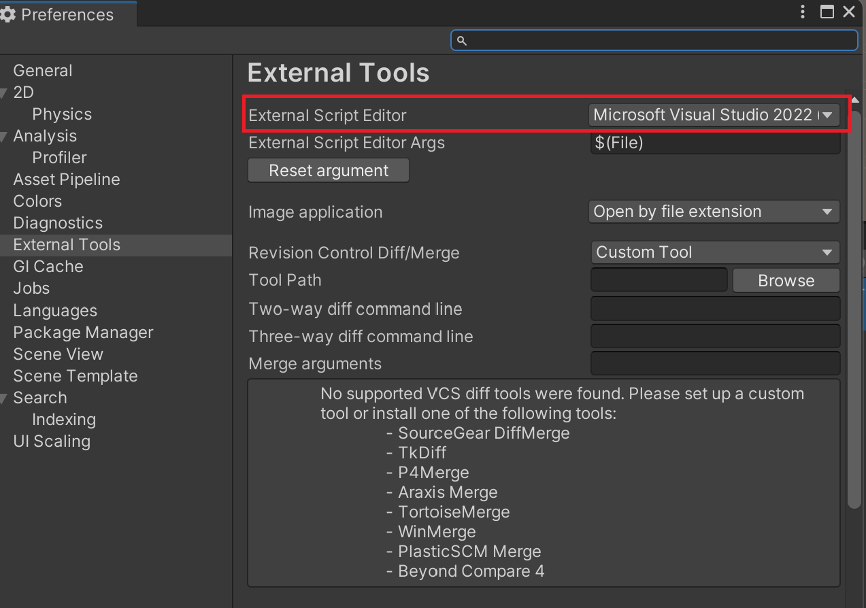
Task: Click the search magnifier icon
Action: tap(461, 41)
